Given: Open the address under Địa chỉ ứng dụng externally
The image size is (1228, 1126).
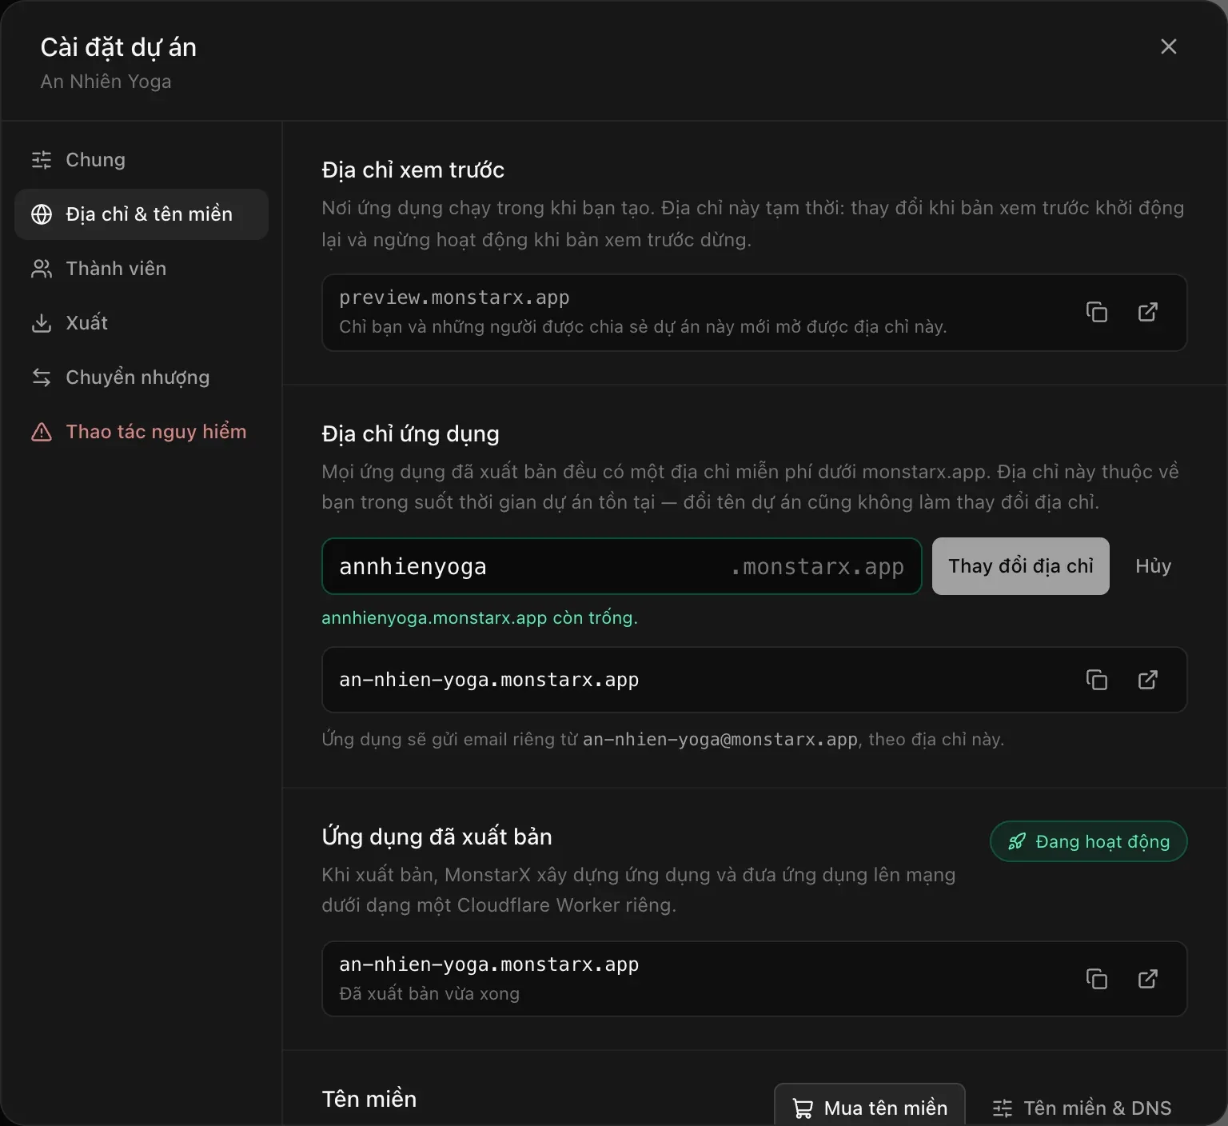Looking at the screenshot, I should click(1148, 680).
